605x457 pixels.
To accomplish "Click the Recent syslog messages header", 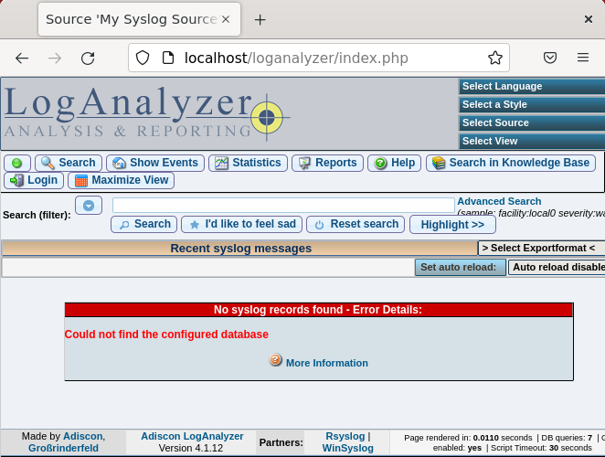I will point(240,249).
